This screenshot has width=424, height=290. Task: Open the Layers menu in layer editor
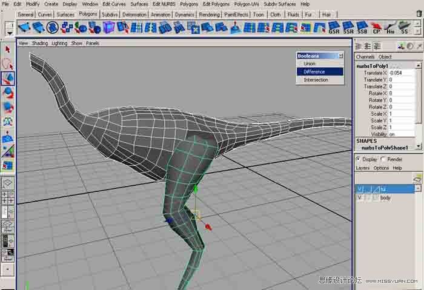[362, 168]
